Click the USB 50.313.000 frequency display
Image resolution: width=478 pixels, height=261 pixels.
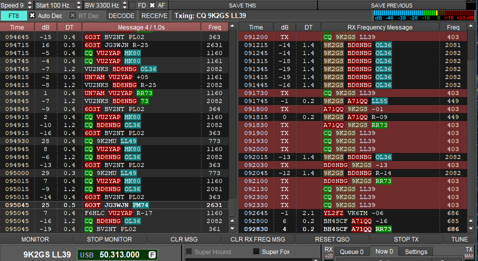coord(117,254)
